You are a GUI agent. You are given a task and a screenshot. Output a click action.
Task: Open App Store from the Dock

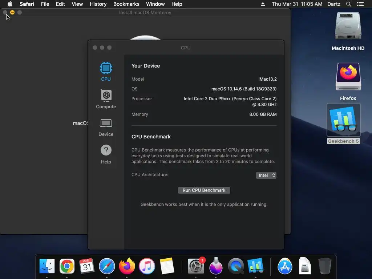(285, 266)
